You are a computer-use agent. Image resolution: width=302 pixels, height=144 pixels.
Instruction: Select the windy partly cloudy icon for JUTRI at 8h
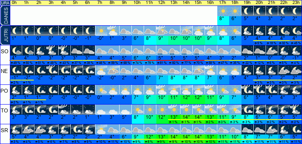[113, 31]
